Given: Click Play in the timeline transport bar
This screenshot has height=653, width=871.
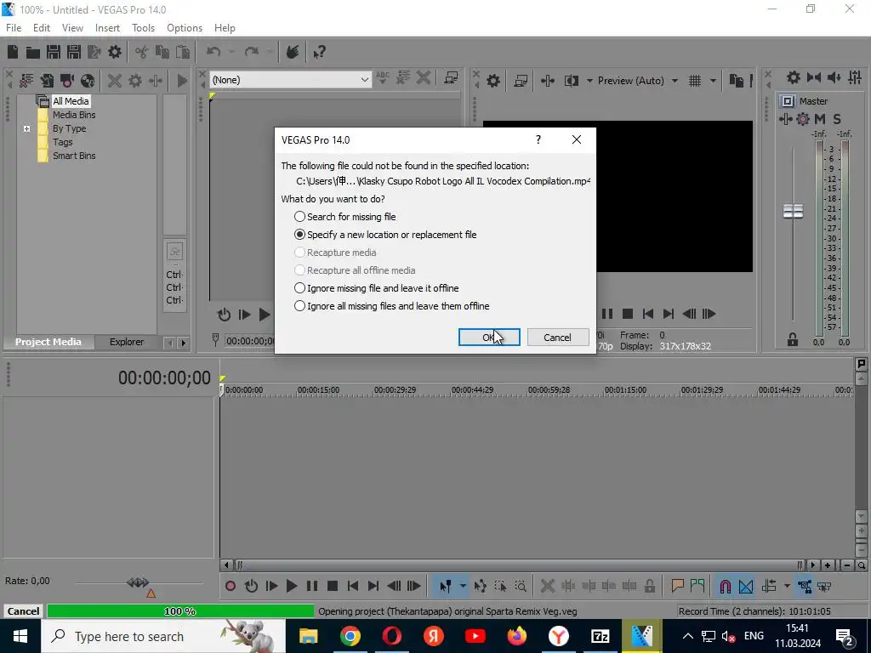Looking at the screenshot, I should [292, 586].
